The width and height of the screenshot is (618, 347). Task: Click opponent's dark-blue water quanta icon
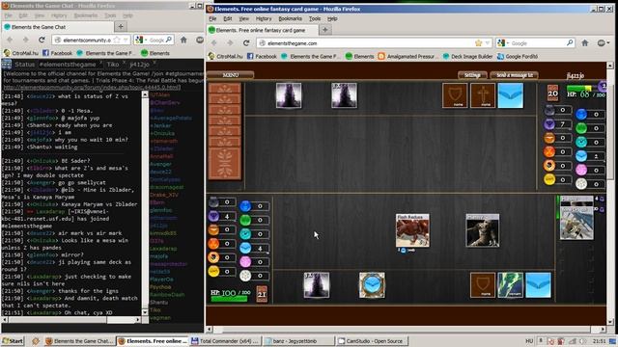tap(581, 114)
